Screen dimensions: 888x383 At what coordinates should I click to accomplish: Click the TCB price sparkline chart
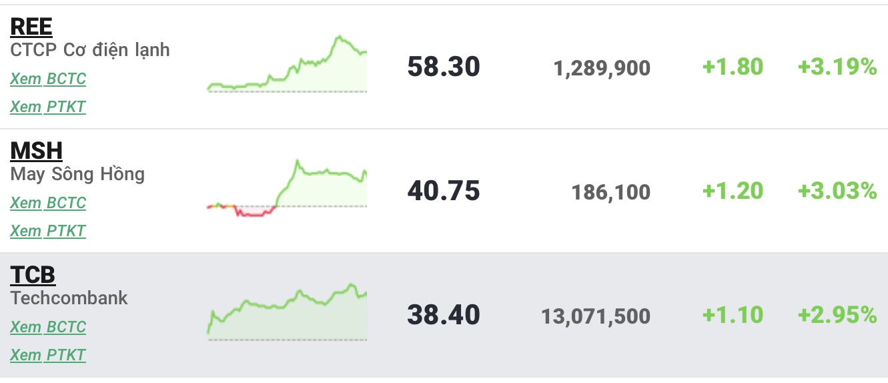pyautogui.click(x=287, y=312)
